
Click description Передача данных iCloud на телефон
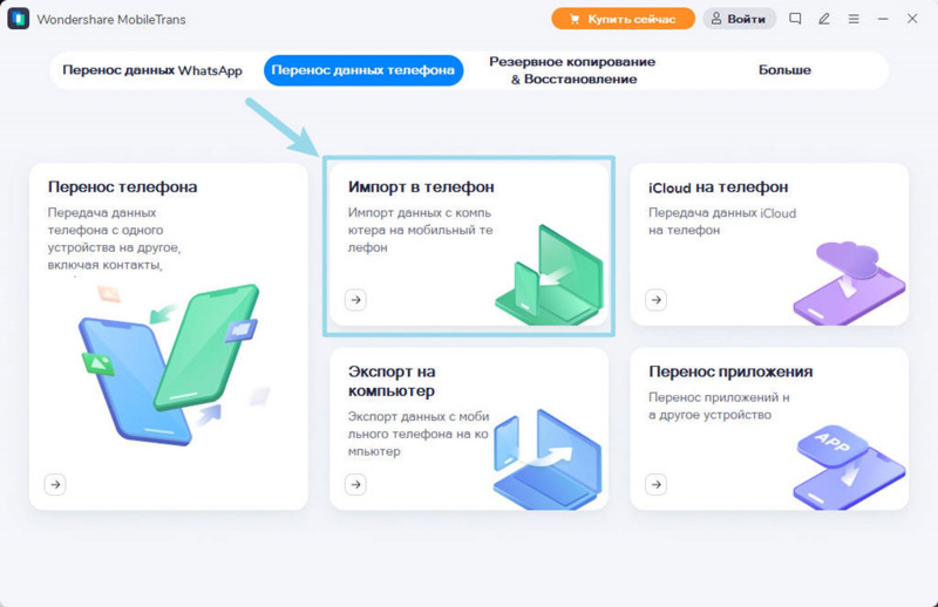click(722, 221)
